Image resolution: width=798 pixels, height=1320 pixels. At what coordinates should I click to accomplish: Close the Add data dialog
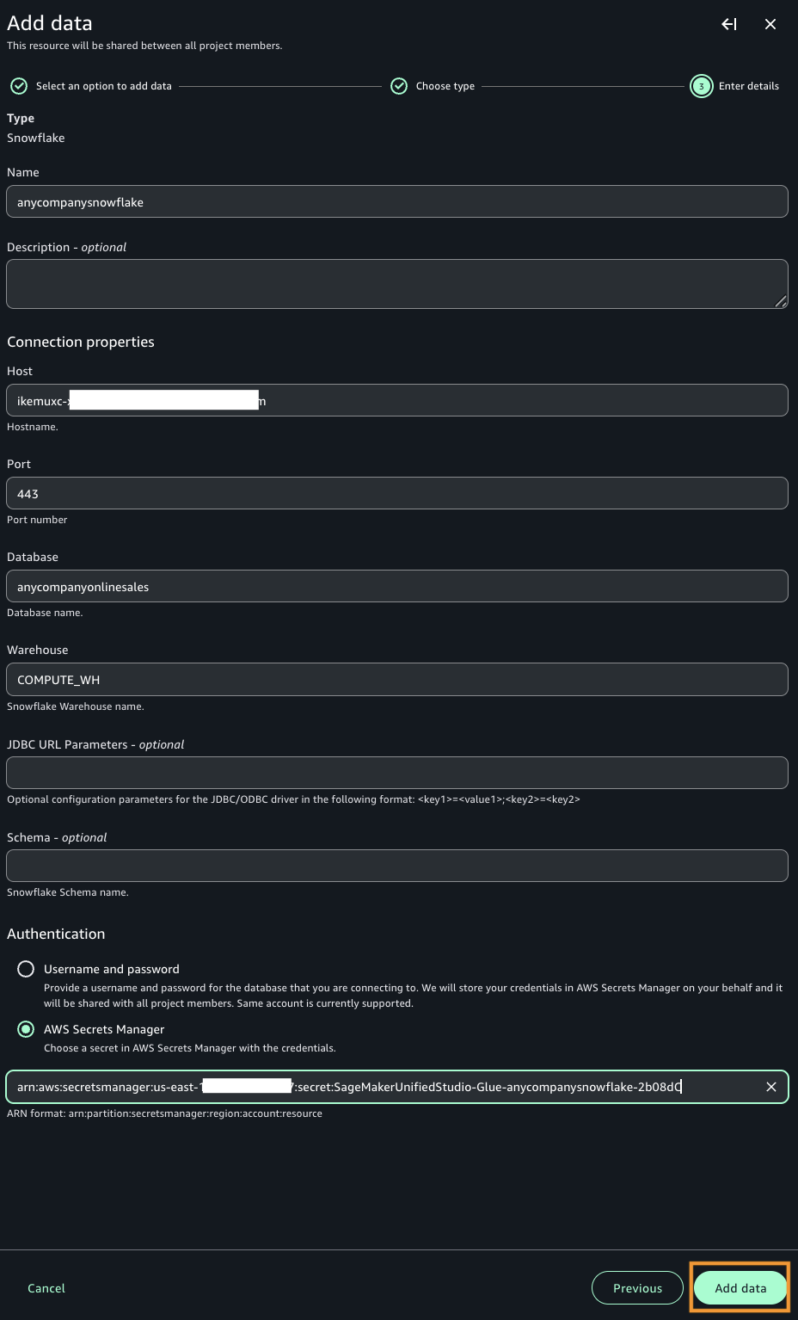pos(770,24)
